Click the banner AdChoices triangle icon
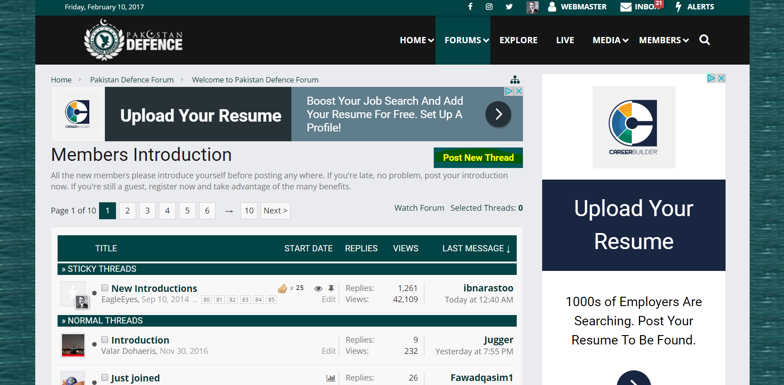This screenshot has height=385, width=784. [509, 91]
